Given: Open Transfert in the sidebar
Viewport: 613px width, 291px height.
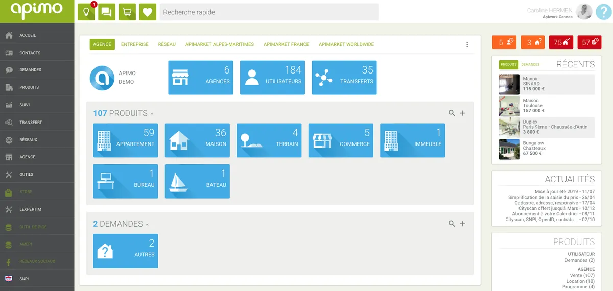Looking at the screenshot, I should pyautogui.click(x=37, y=122).
